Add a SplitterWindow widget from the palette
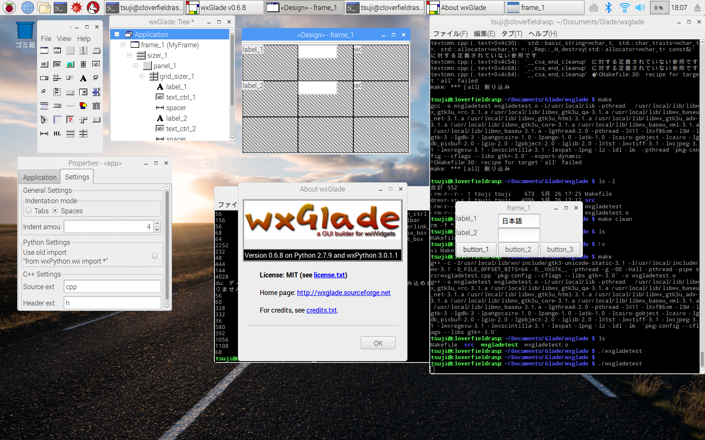This screenshot has height=440, width=705. coord(83,51)
